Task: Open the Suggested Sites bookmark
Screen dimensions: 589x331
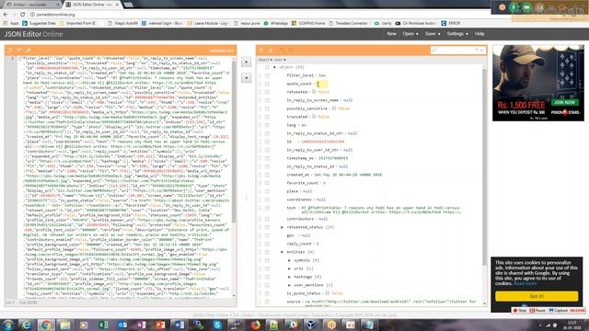Action: click(39, 23)
